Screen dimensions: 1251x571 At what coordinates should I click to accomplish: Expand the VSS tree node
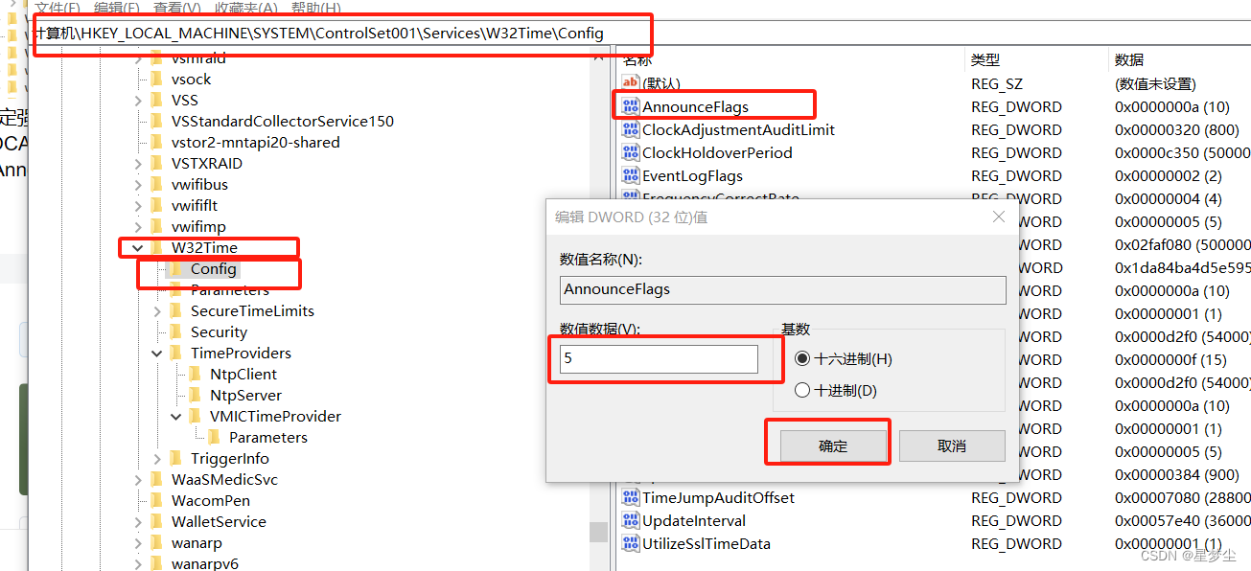(138, 100)
